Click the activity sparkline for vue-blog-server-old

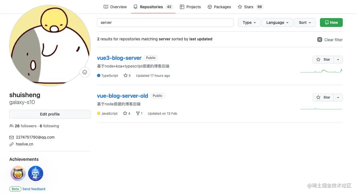(321, 109)
